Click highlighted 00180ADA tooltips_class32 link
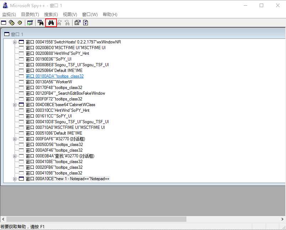 pos(55,76)
